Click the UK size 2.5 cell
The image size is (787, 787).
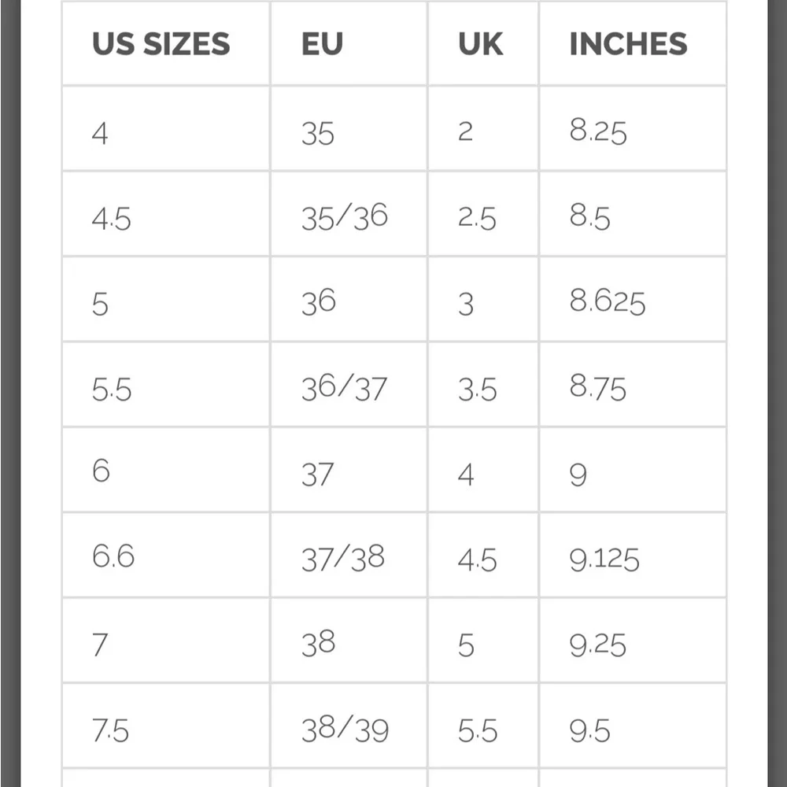pyautogui.click(x=477, y=218)
